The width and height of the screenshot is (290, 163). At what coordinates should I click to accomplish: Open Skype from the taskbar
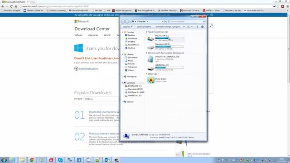60,160
